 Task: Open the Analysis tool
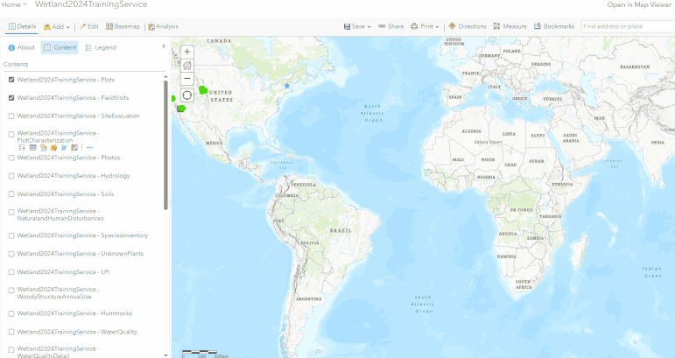point(163,26)
